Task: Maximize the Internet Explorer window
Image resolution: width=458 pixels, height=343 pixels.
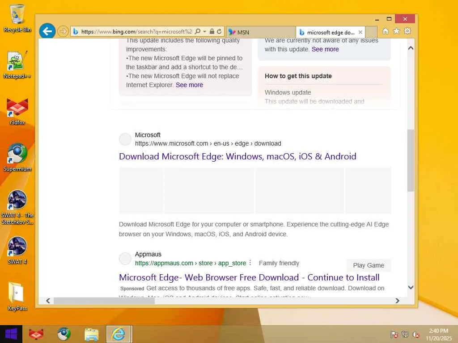Action: click(389, 19)
